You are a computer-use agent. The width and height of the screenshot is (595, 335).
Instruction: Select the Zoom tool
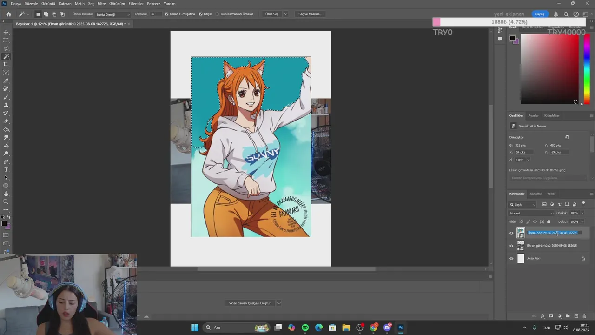click(x=6, y=201)
